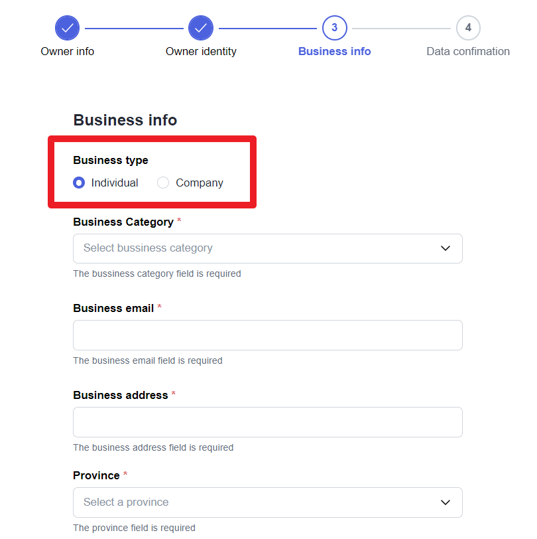Go to the Owner info step label
Screen dimensions: 537x539
pos(68,51)
